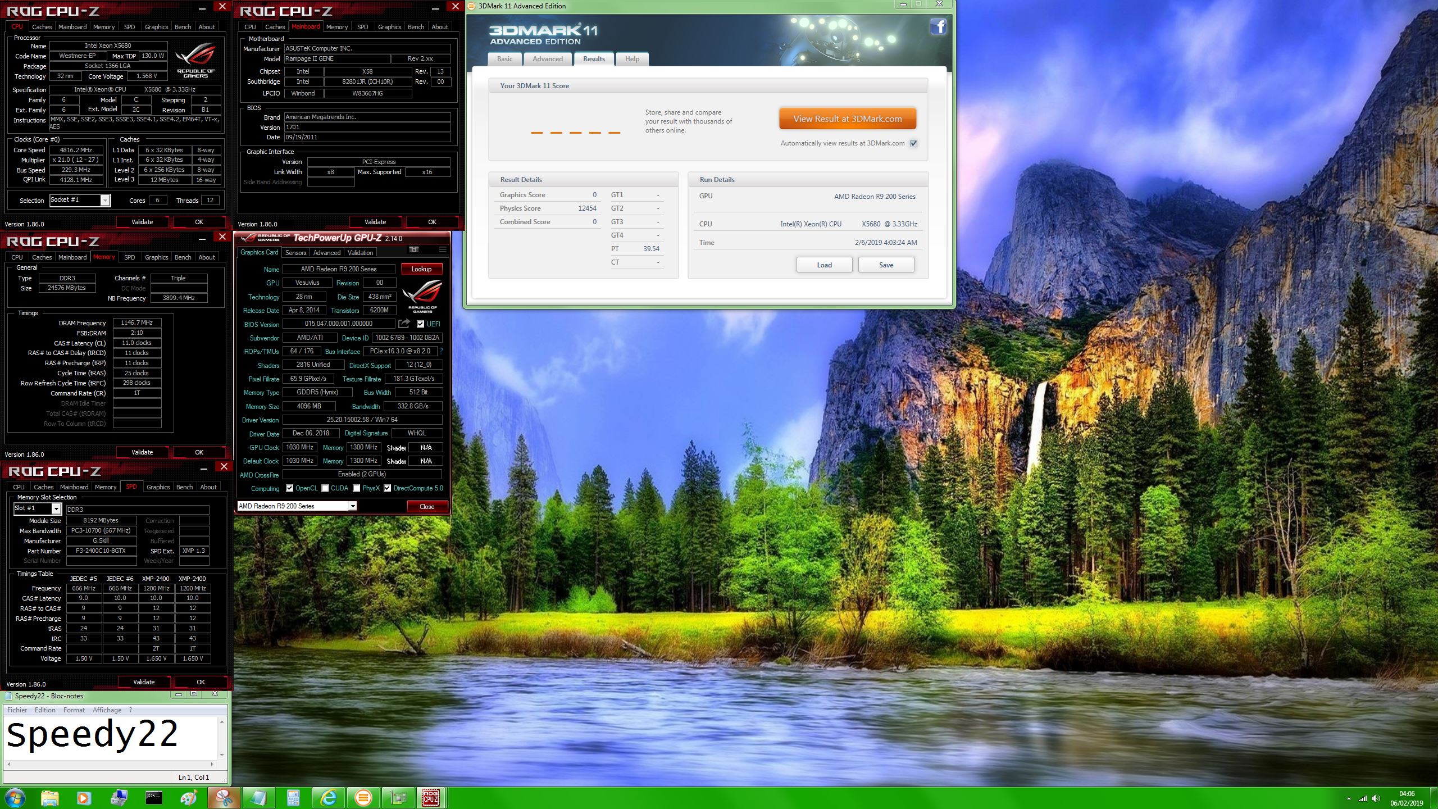Viewport: 1438px width, 809px height.
Task: Click the Facebook icon in 3DMark 11
Action: 939,26
